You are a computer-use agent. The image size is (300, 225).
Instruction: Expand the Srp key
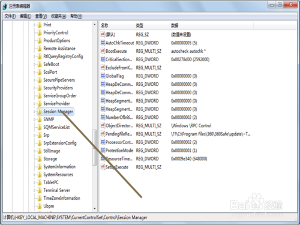coord(34,136)
